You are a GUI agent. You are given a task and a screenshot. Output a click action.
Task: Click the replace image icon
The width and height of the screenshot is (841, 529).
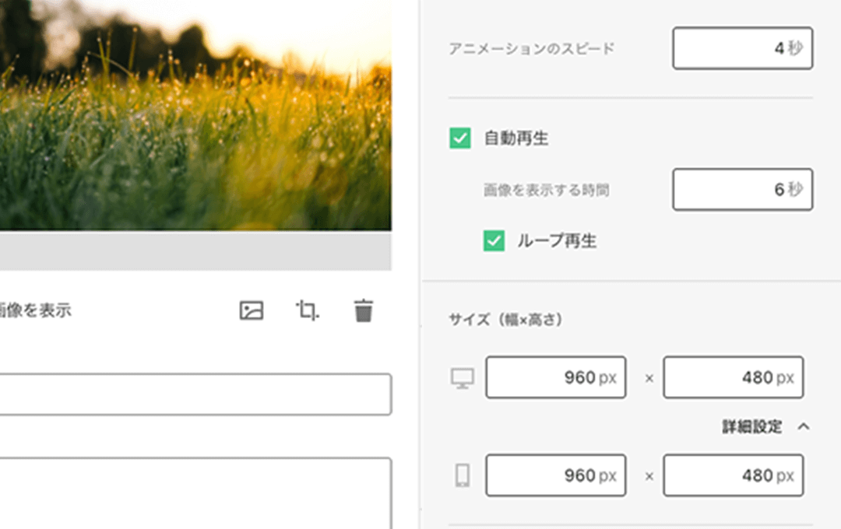pos(251,311)
